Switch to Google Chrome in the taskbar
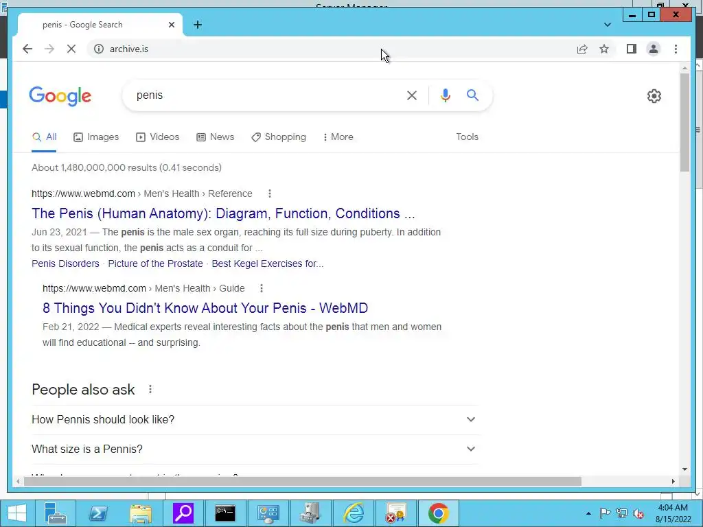Viewport: 703px width, 527px height. [x=438, y=513]
